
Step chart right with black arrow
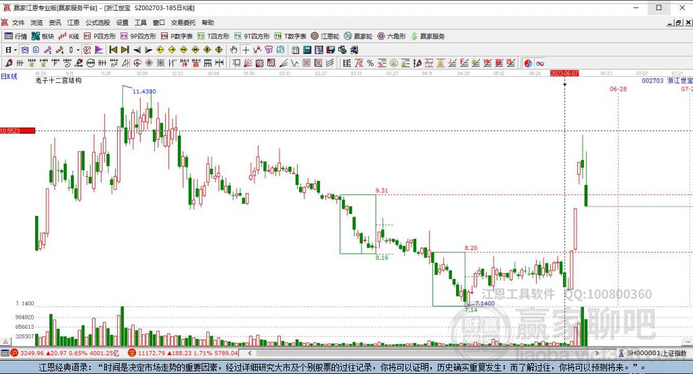(148, 50)
